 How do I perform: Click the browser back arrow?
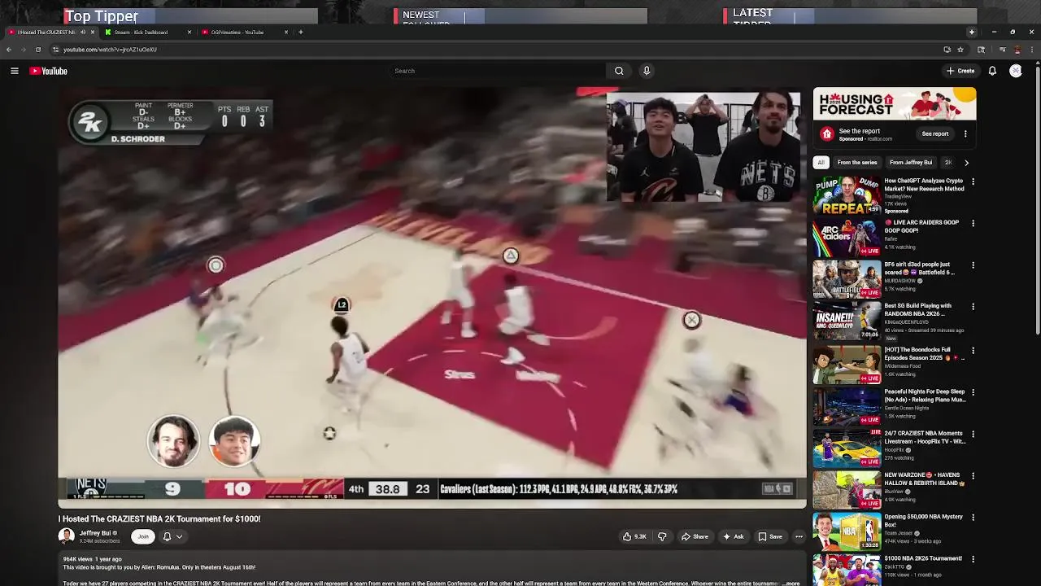(9, 50)
